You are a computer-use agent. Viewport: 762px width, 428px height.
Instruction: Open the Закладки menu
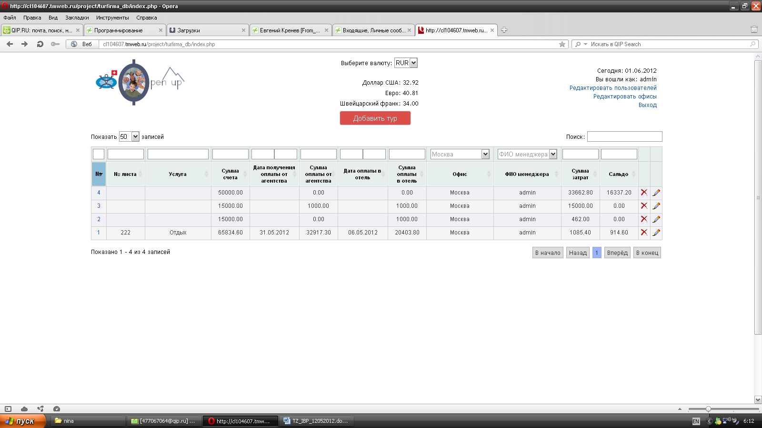click(77, 18)
